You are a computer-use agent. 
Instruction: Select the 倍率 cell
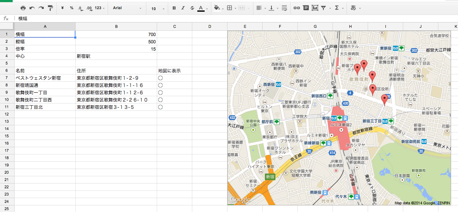(45, 49)
